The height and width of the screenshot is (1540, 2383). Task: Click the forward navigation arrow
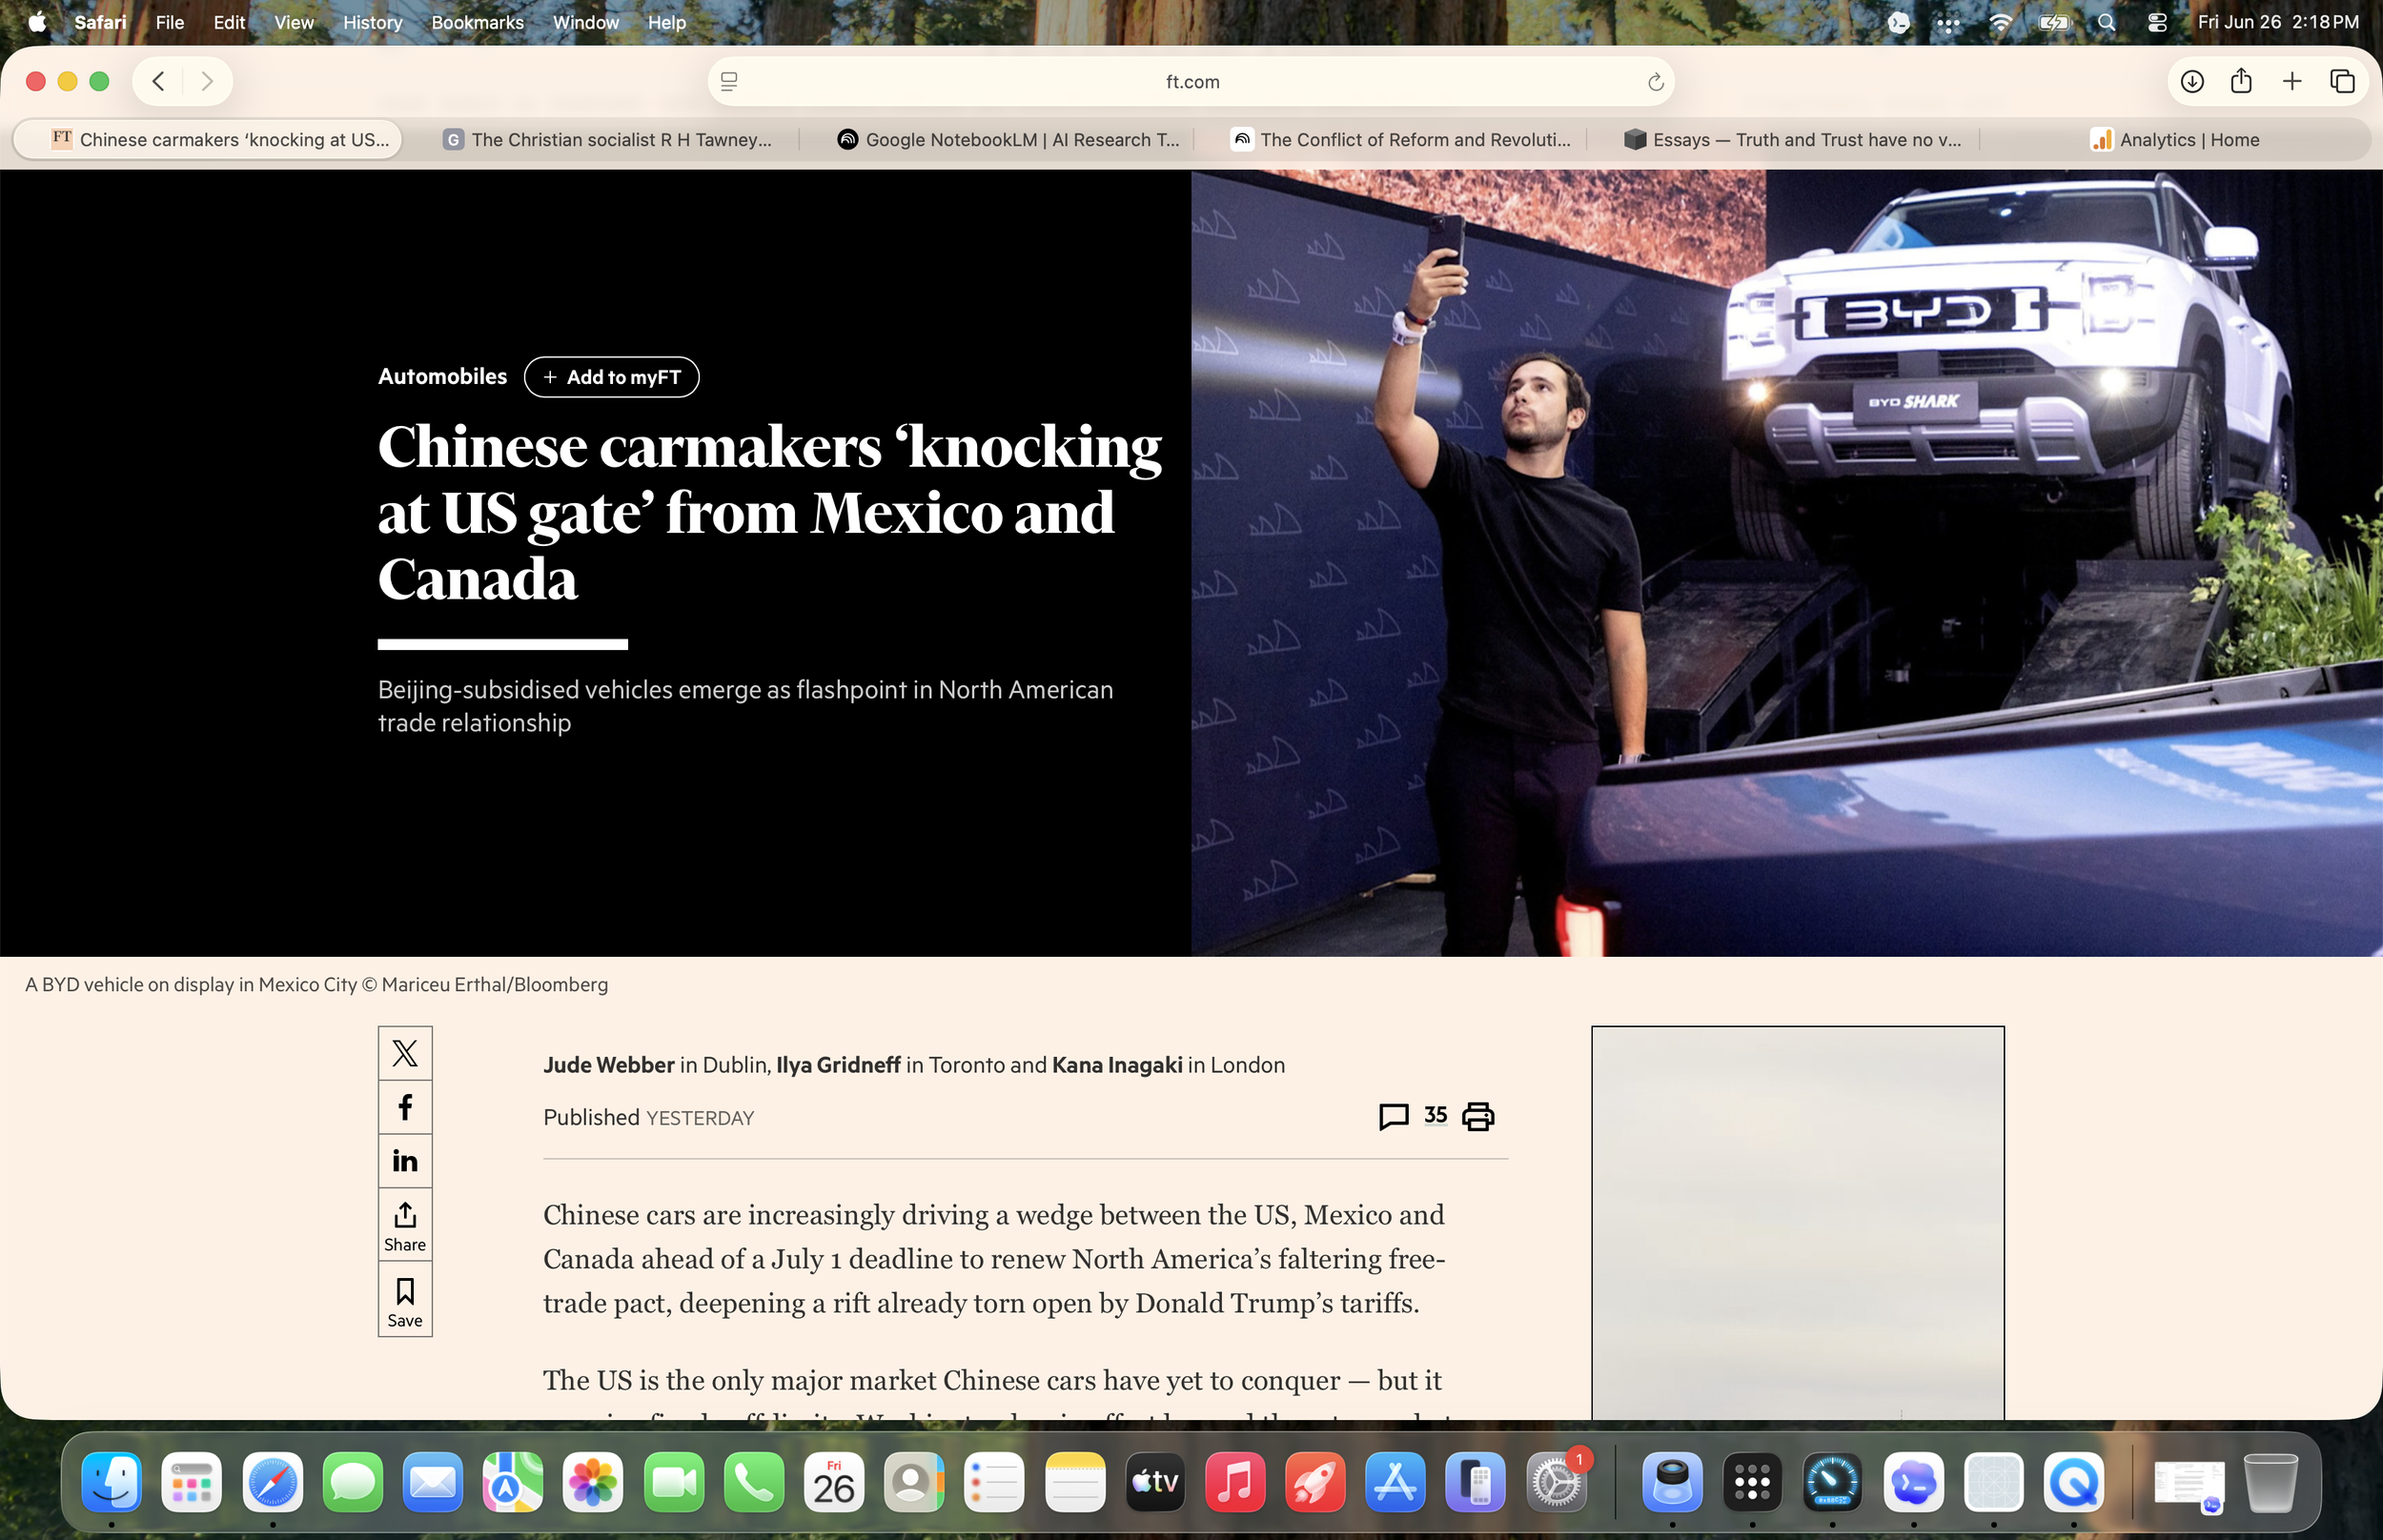207,81
